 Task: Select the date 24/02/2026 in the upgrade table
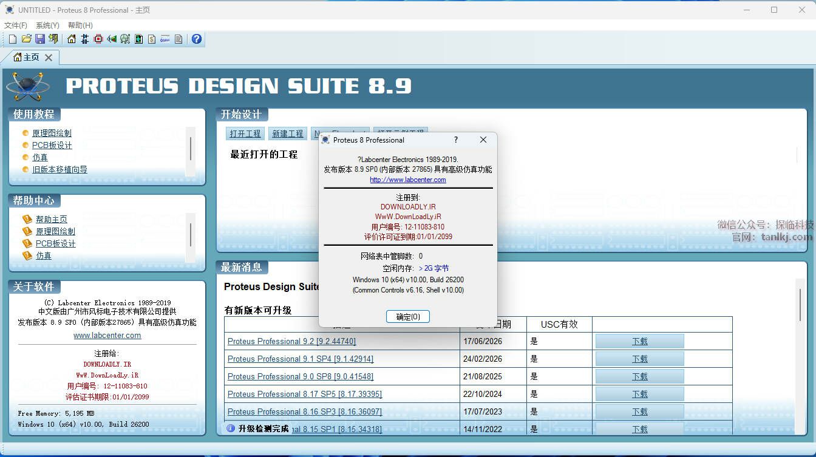click(483, 359)
